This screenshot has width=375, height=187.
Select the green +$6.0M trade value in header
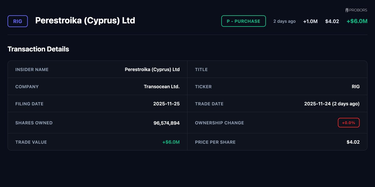pyautogui.click(x=357, y=21)
